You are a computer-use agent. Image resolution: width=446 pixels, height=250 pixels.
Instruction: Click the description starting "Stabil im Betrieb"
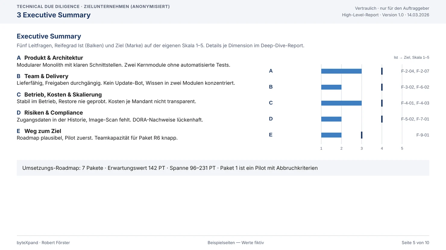[106, 102]
